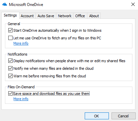Select the Settings tab
The image size is (138, 121).
pyautogui.click(x=10, y=15)
